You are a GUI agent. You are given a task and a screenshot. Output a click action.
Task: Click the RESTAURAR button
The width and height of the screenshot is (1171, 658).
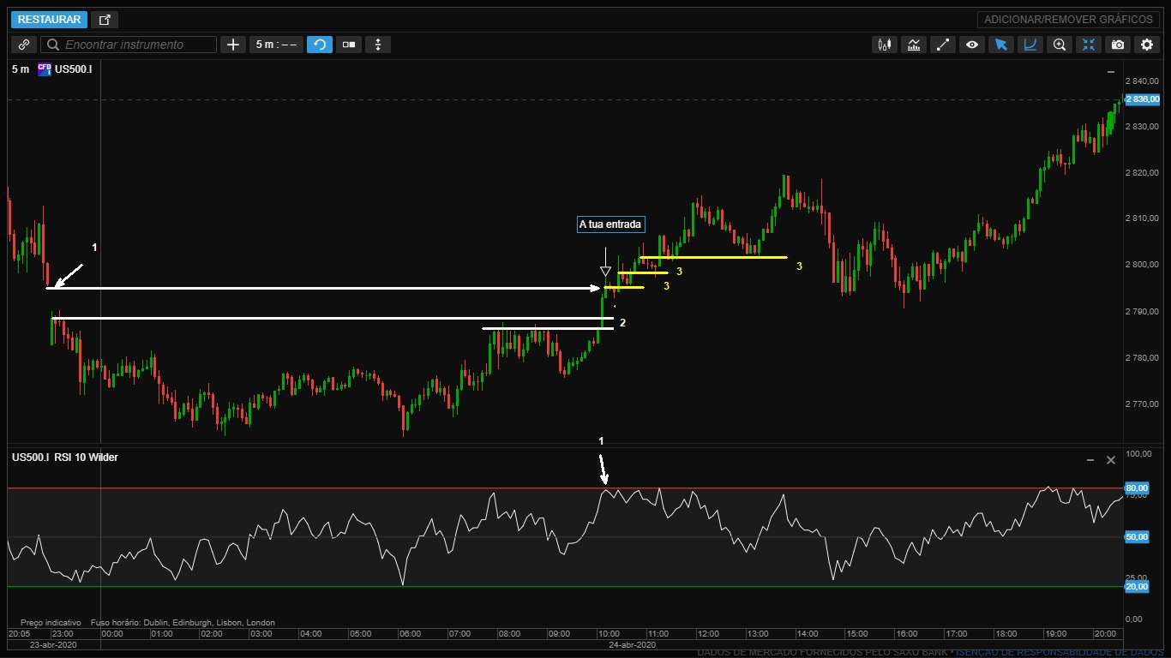(50, 20)
